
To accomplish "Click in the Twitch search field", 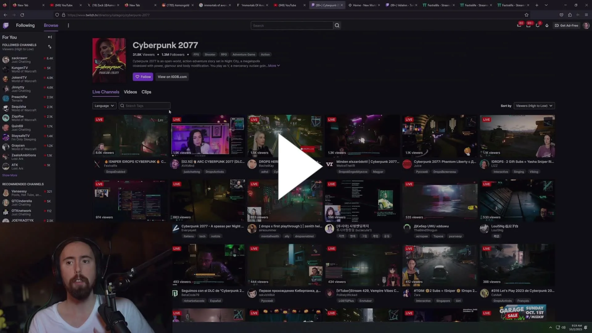I will (x=292, y=26).
